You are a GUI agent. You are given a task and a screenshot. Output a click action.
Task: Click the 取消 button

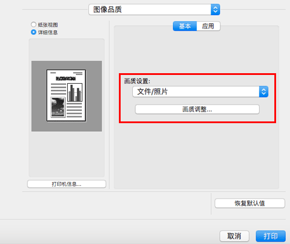pos(234,236)
